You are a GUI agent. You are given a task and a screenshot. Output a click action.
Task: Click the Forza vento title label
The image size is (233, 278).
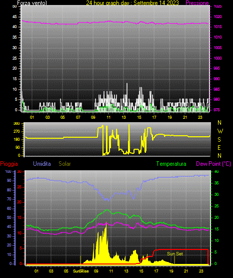tap(32, 3)
